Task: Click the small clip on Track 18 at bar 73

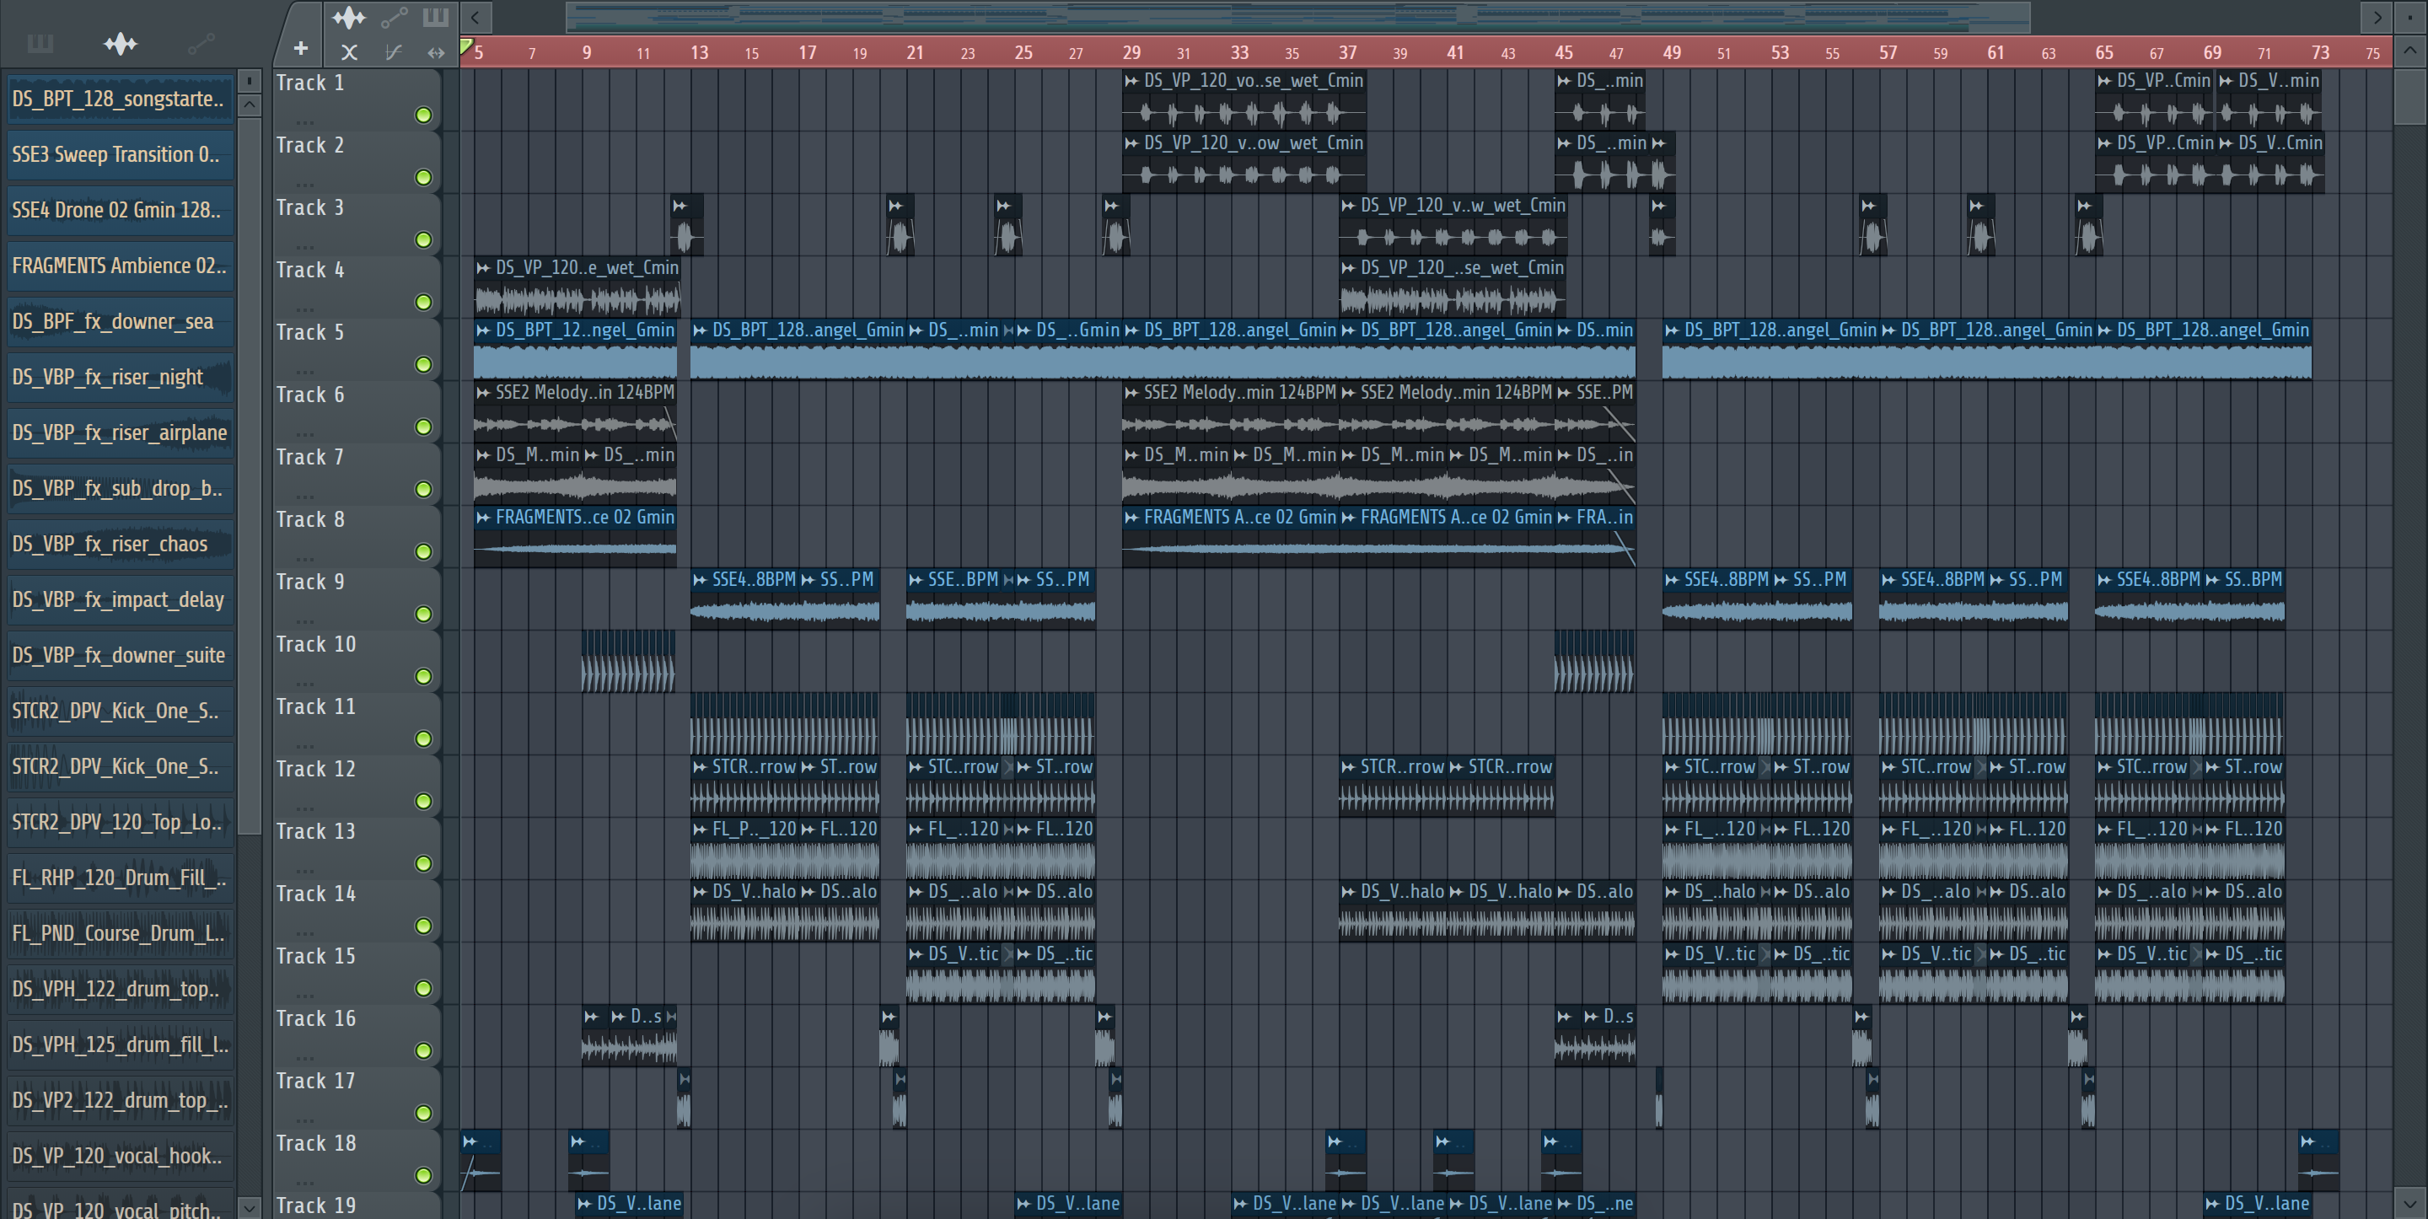Action: [x=2318, y=1161]
